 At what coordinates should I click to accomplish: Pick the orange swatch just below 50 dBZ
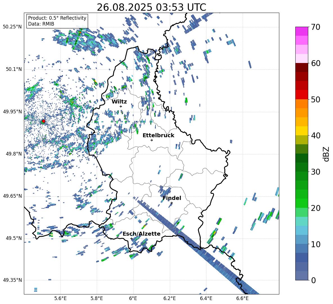302,103
